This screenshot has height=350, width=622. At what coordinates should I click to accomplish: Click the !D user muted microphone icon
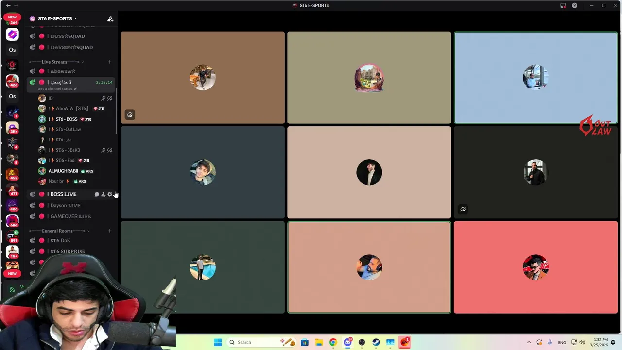coord(103,98)
